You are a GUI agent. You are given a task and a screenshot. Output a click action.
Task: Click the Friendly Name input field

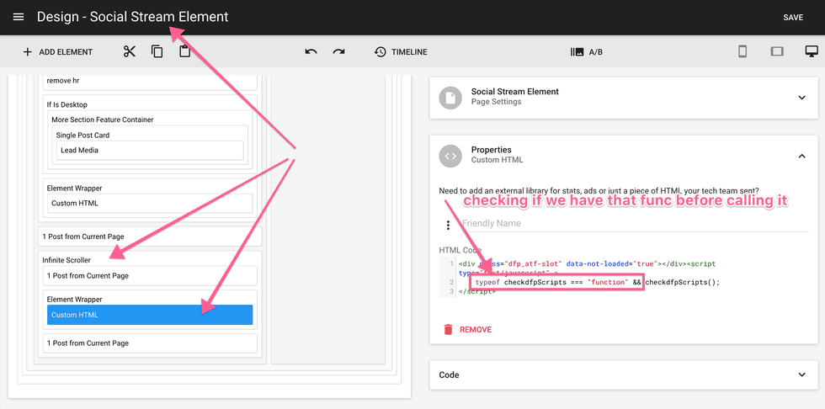click(623, 224)
